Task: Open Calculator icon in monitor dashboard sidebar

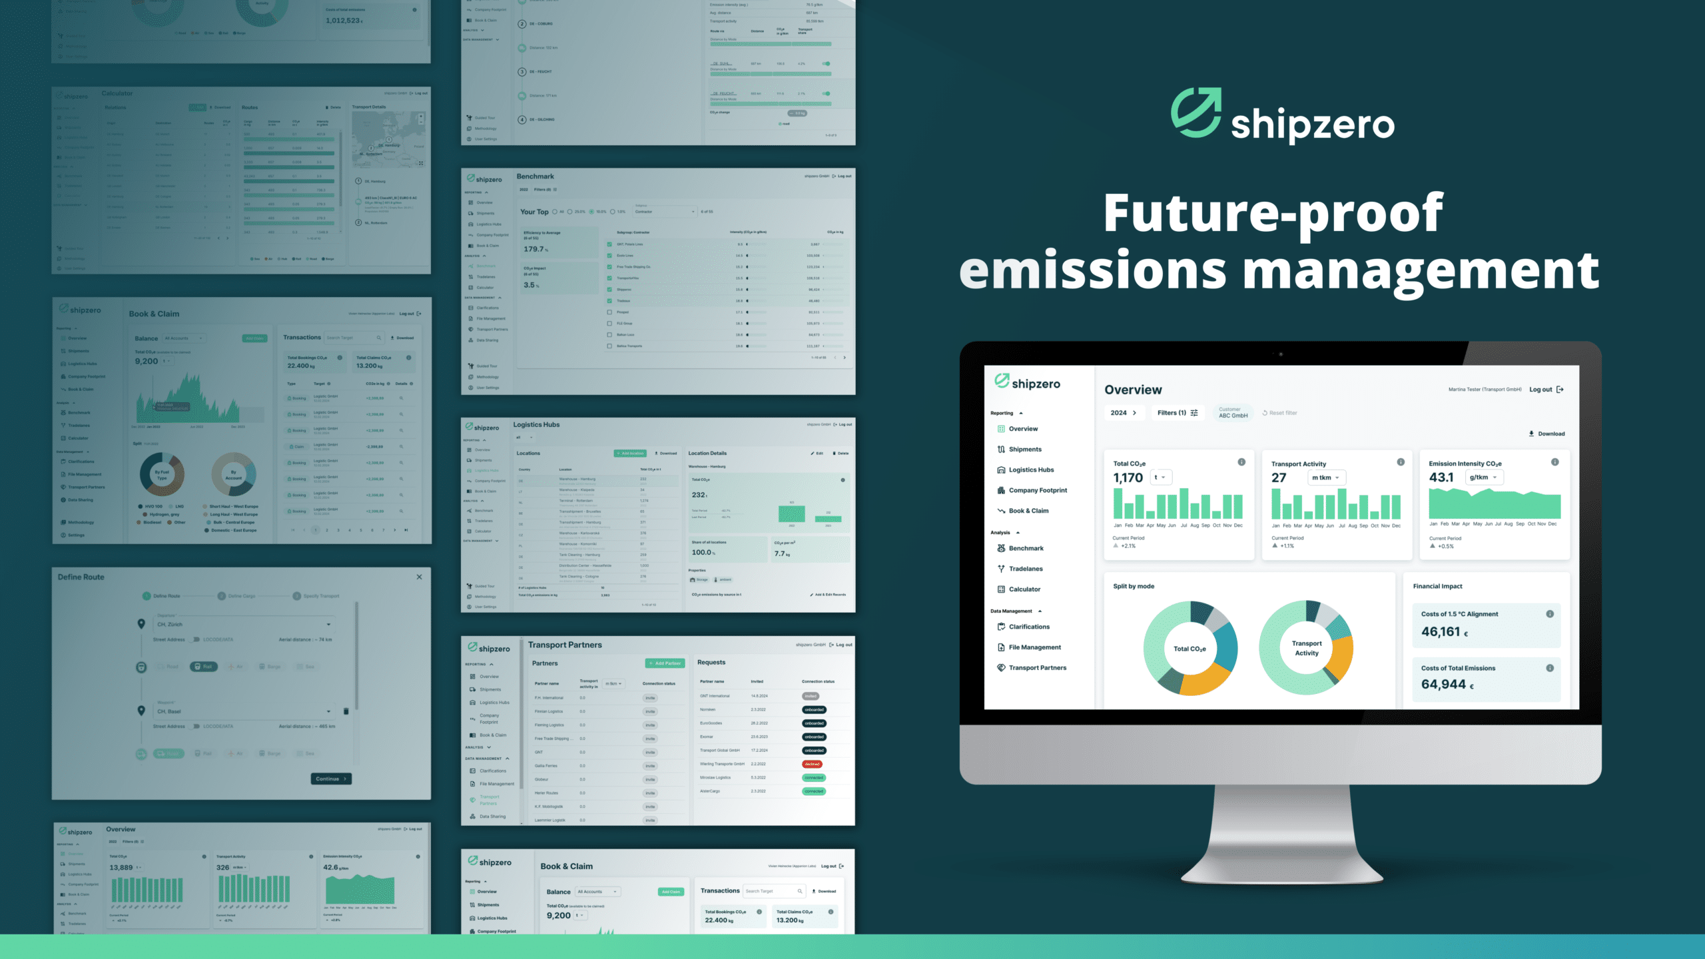Action: (x=1000, y=589)
